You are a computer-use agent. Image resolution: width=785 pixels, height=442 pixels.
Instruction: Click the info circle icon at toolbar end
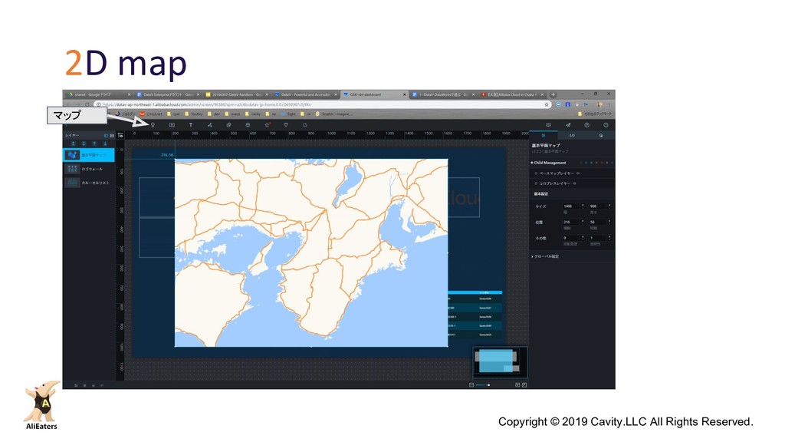click(x=606, y=125)
